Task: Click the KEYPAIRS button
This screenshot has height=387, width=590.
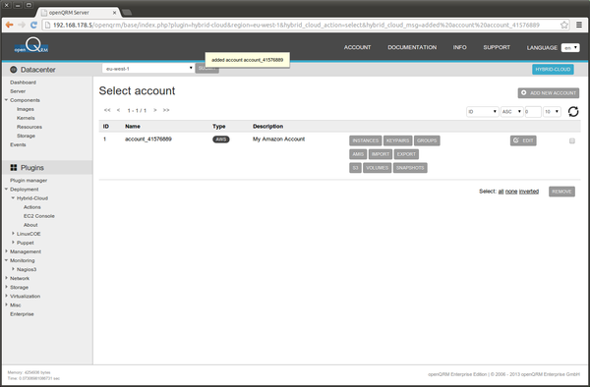Action: [397, 140]
